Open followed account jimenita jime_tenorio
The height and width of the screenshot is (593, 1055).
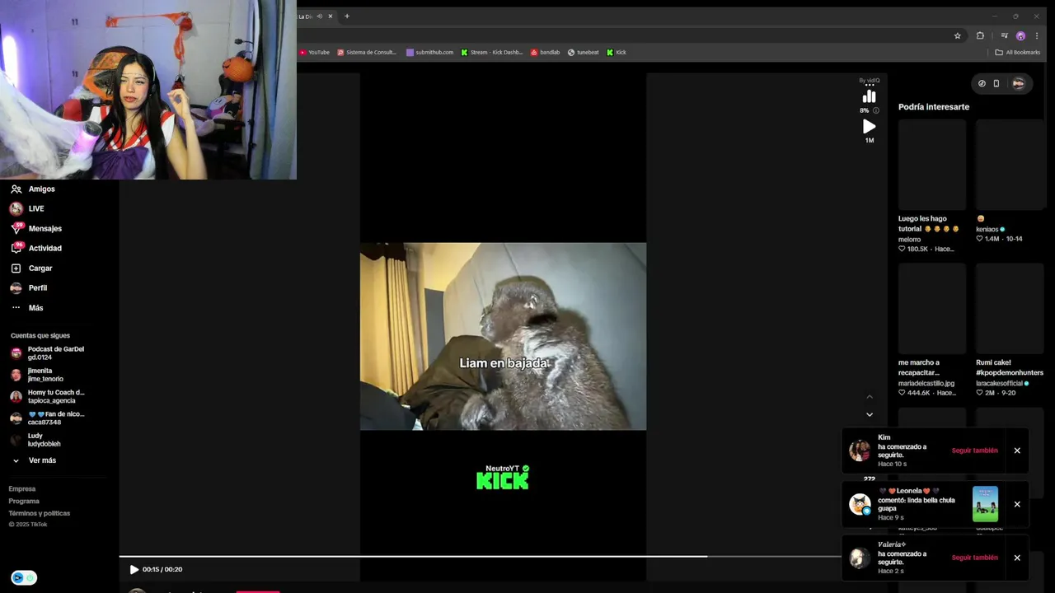pyautogui.click(x=37, y=375)
